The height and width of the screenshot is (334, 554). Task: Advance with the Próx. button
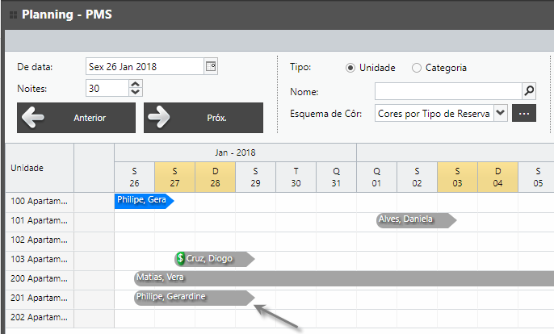coord(203,118)
